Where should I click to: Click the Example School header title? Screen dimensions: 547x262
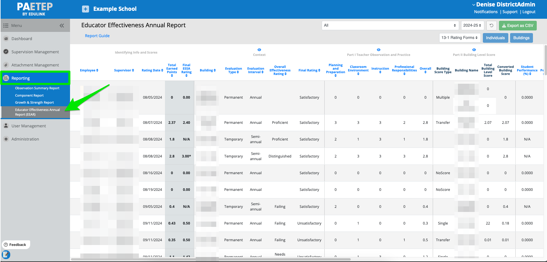point(115,9)
